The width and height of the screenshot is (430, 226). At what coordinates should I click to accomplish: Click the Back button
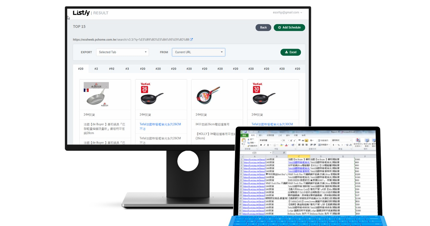pos(263,28)
